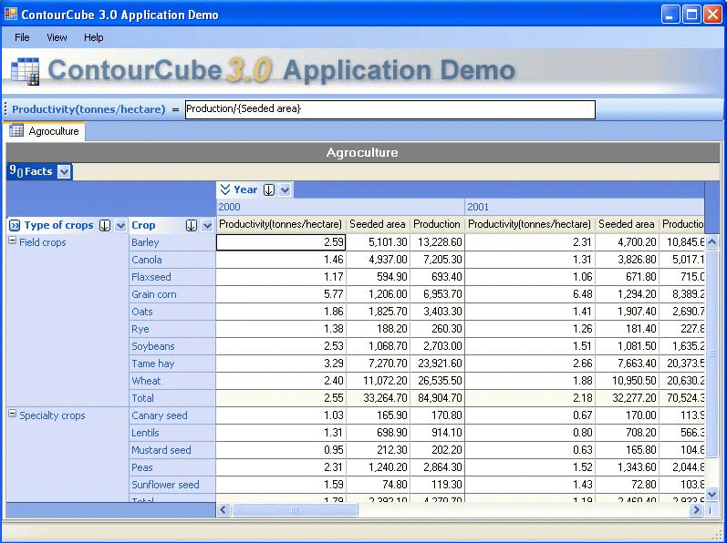The height and width of the screenshot is (543, 727).
Task: Click the sort icon beside Crop header
Action: pos(191,225)
